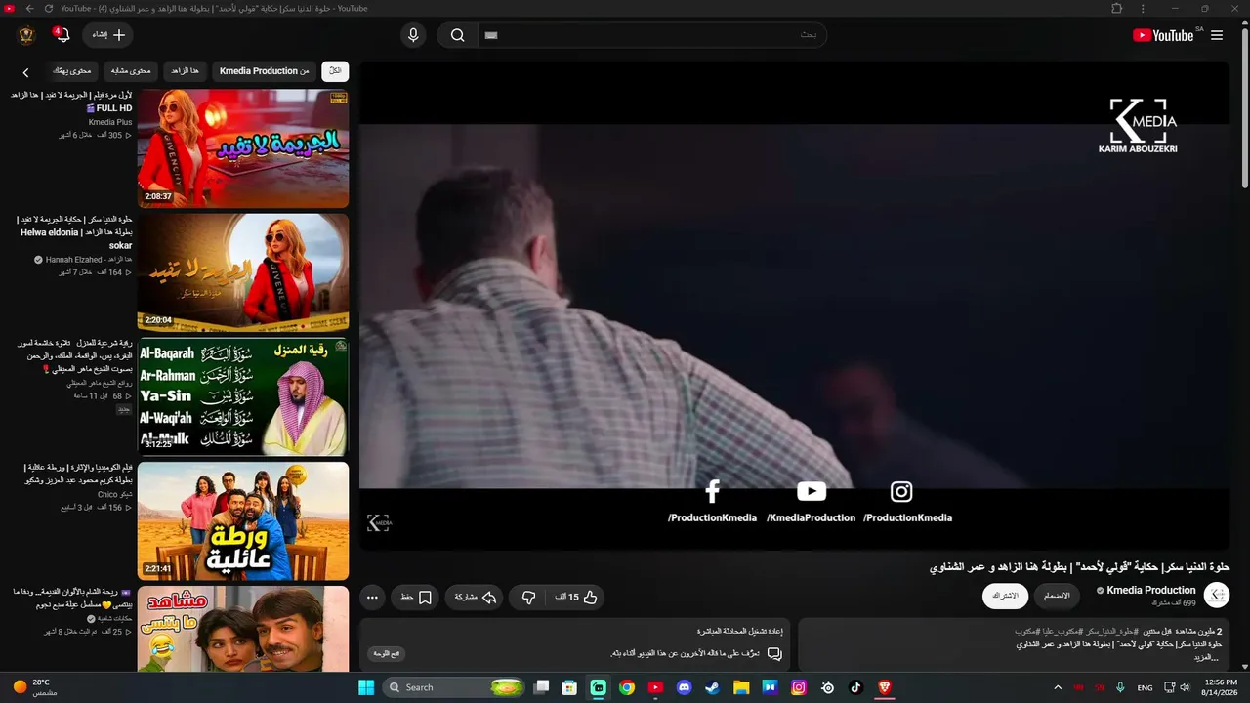
Task: Select the 'محتوى مشابه' filter chip
Action: click(x=130, y=71)
